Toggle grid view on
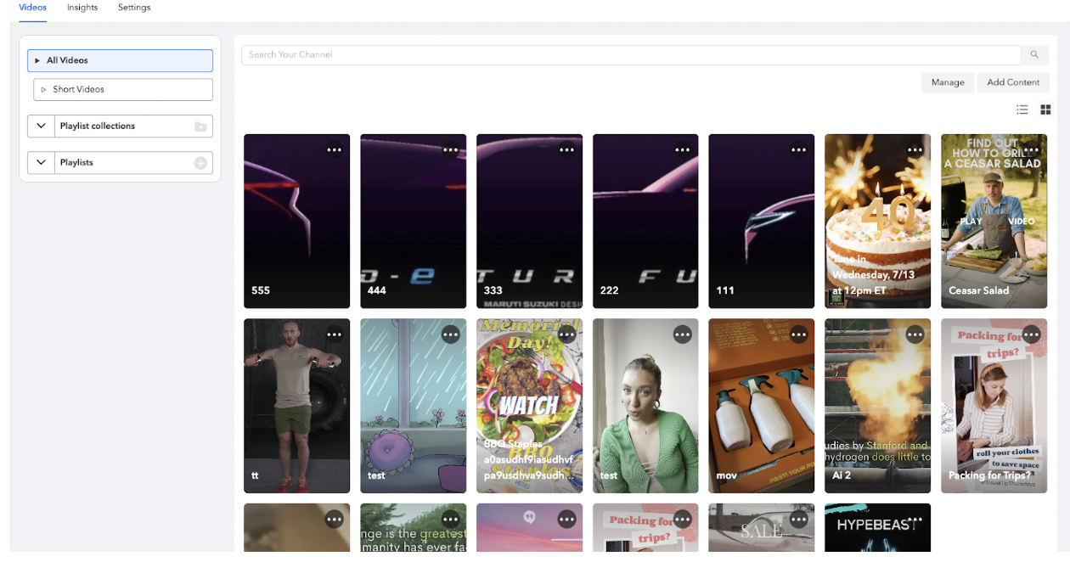 click(x=1045, y=110)
